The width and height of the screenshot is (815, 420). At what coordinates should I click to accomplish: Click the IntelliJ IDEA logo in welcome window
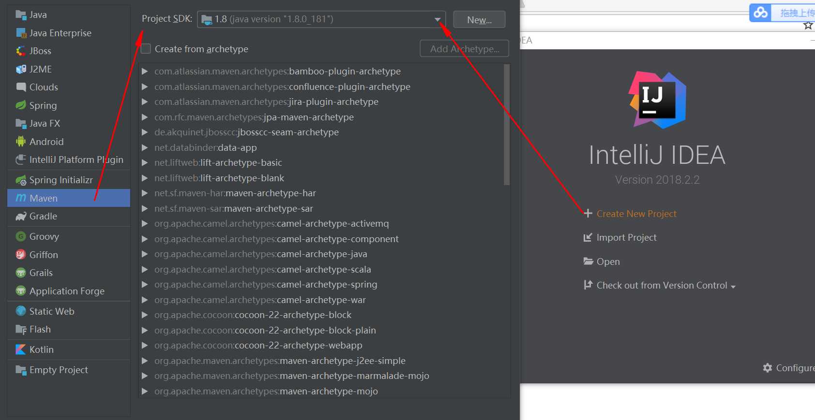click(657, 100)
